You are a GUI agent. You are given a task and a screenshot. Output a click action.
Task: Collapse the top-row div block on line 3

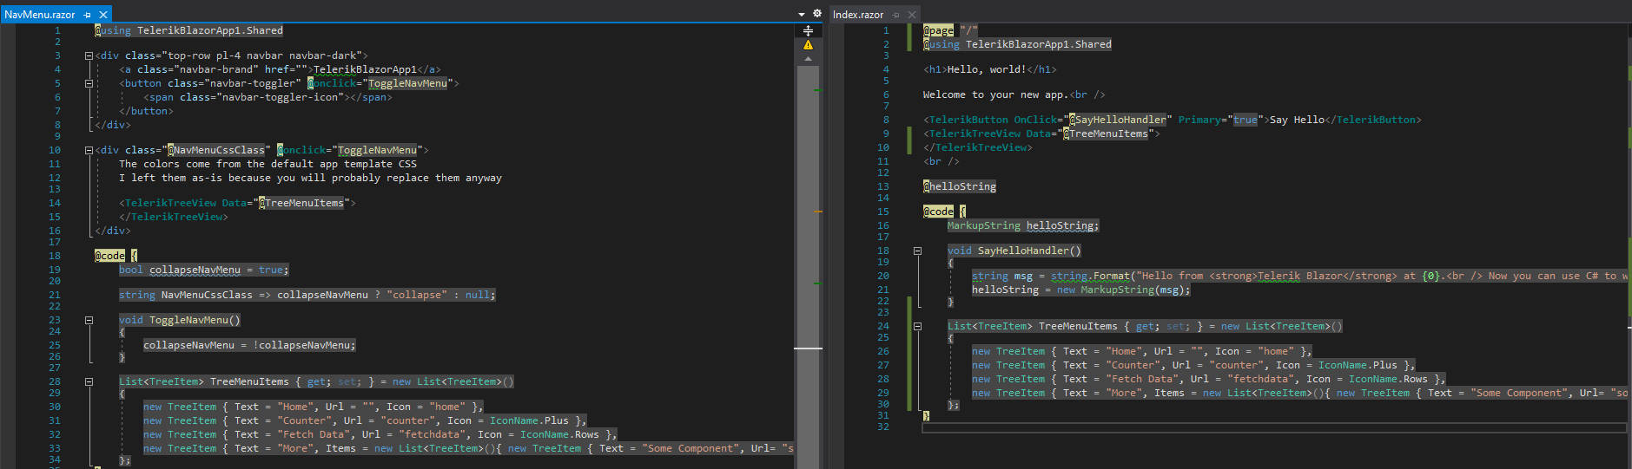[x=89, y=55]
